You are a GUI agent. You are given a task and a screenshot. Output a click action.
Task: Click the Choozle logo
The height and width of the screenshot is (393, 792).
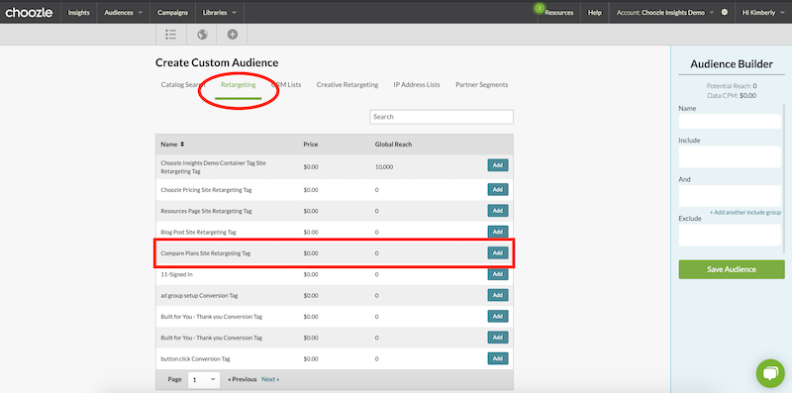[x=29, y=12]
